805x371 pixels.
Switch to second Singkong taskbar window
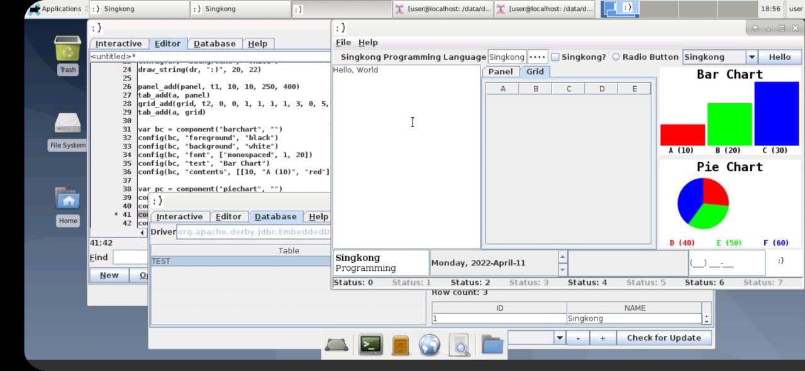point(240,9)
